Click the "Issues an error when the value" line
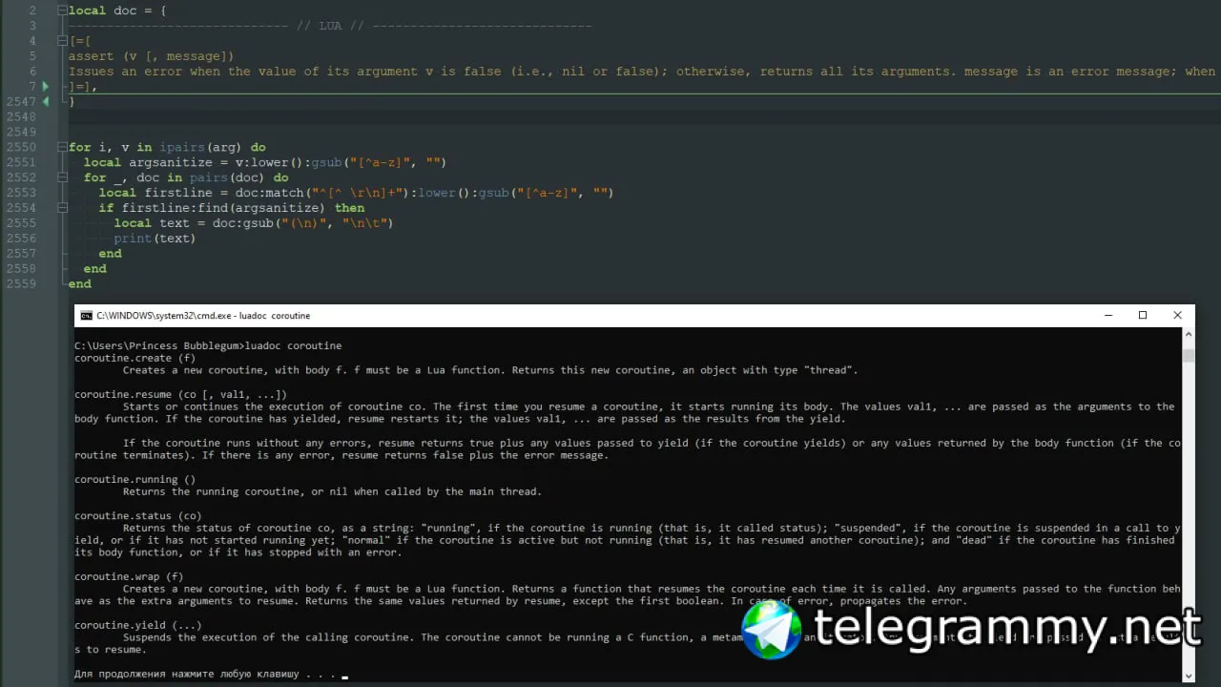 pyautogui.click(x=642, y=72)
